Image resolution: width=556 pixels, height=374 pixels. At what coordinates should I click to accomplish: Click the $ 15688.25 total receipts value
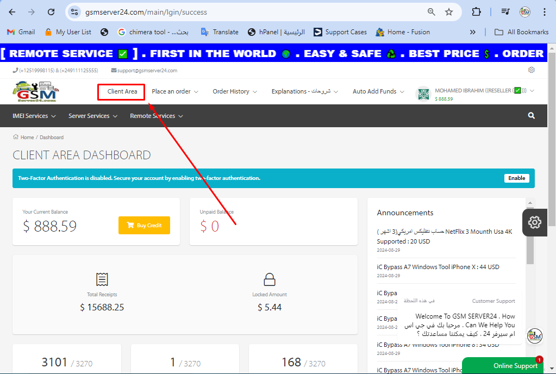pos(102,307)
